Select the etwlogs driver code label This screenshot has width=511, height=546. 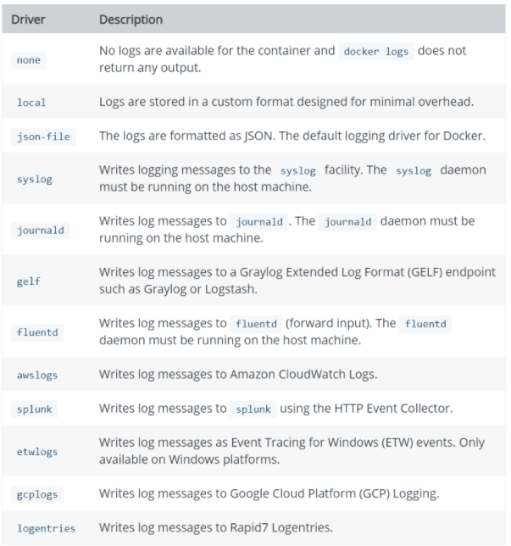(37, 451)
